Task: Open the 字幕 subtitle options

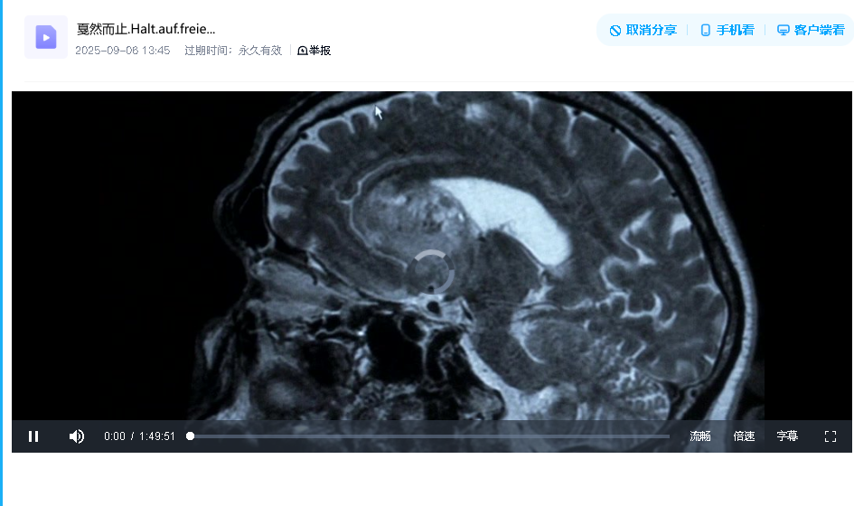Action: coord(787,436)
